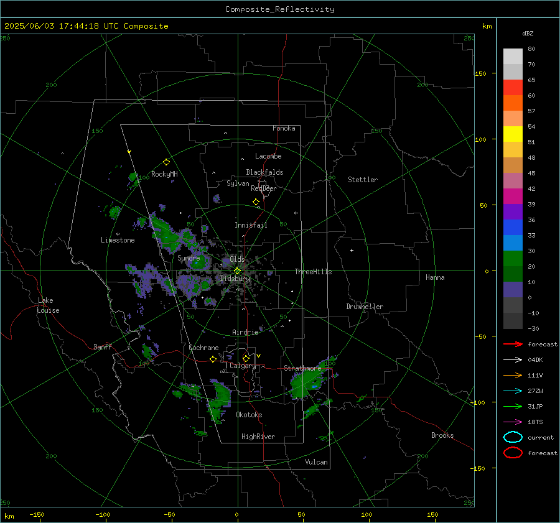Click the Limestone label
This screenshot has width=560, height=523.
pos(118,240)
